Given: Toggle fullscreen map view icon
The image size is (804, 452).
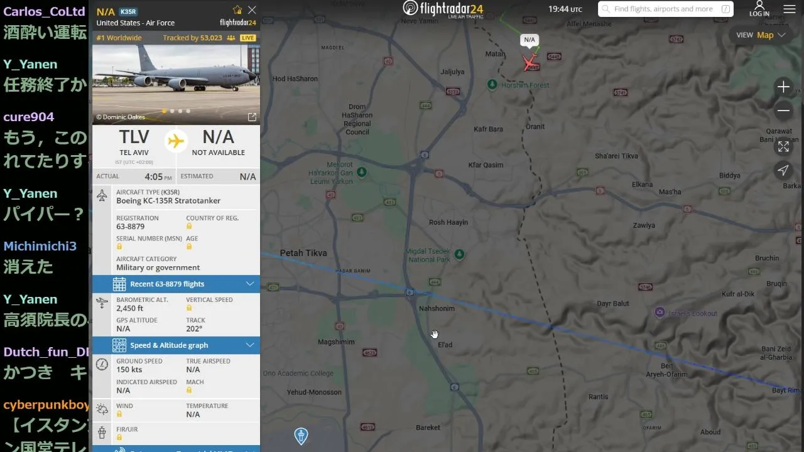Looking at the screenshot, I should click(783, 146).
